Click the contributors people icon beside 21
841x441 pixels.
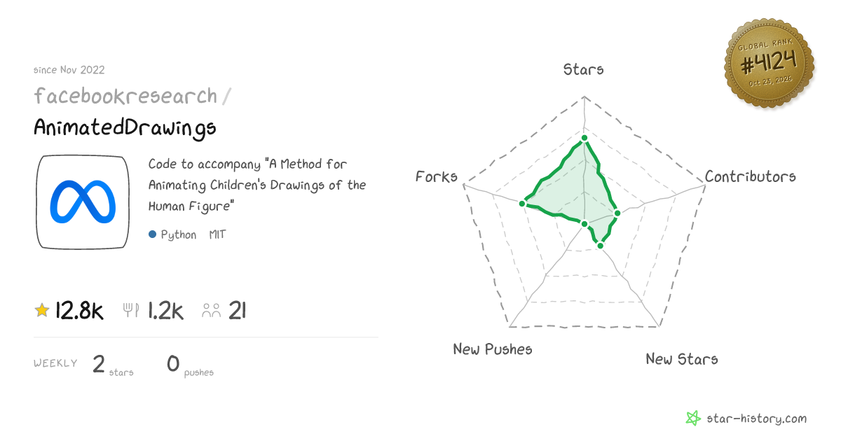click(212, 311)
